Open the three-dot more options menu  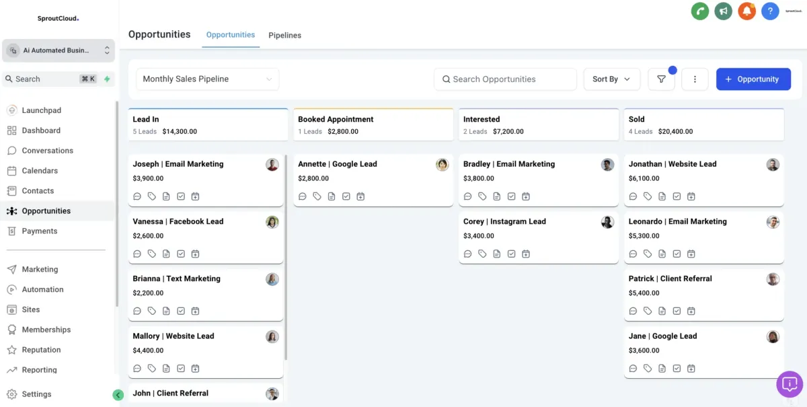click(695, 79)
